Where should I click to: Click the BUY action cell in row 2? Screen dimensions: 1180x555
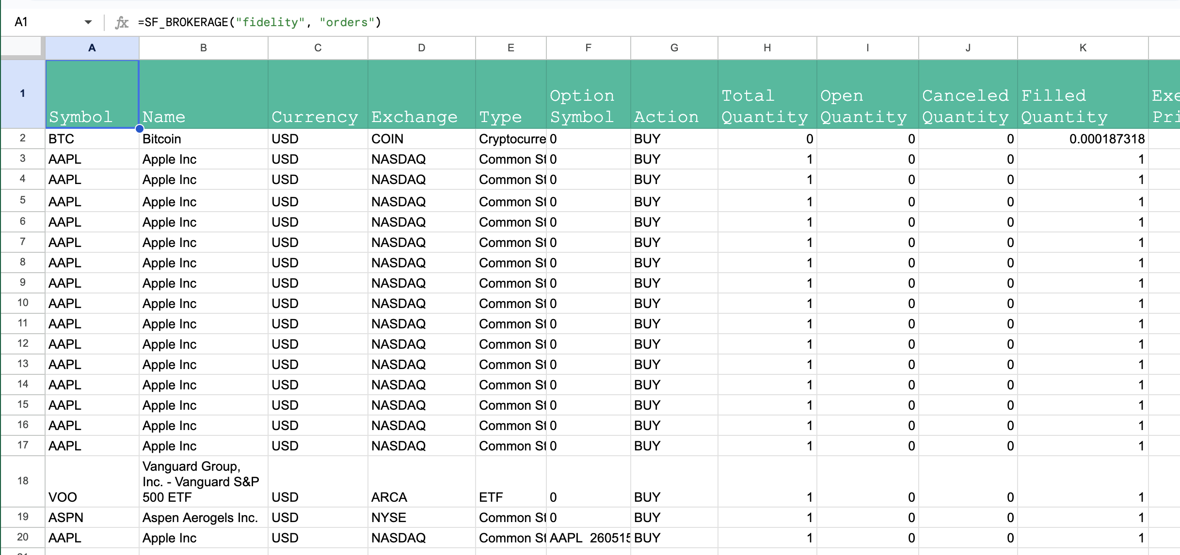coord(674,139)
